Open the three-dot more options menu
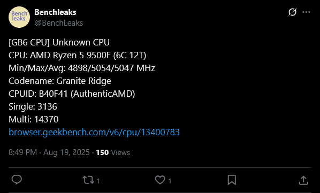The image size is (320, 193). [x=306, y=12]
